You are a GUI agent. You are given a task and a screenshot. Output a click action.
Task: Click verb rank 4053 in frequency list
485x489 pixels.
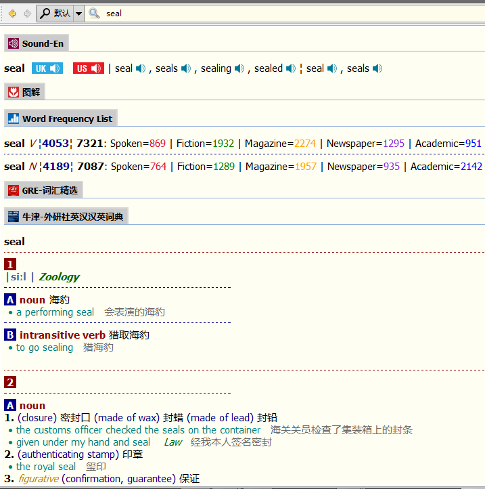click(x=55, y=144)
